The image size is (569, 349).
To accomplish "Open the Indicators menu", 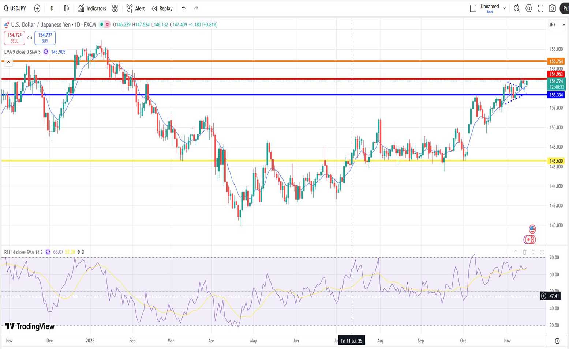I will [92, 8].
